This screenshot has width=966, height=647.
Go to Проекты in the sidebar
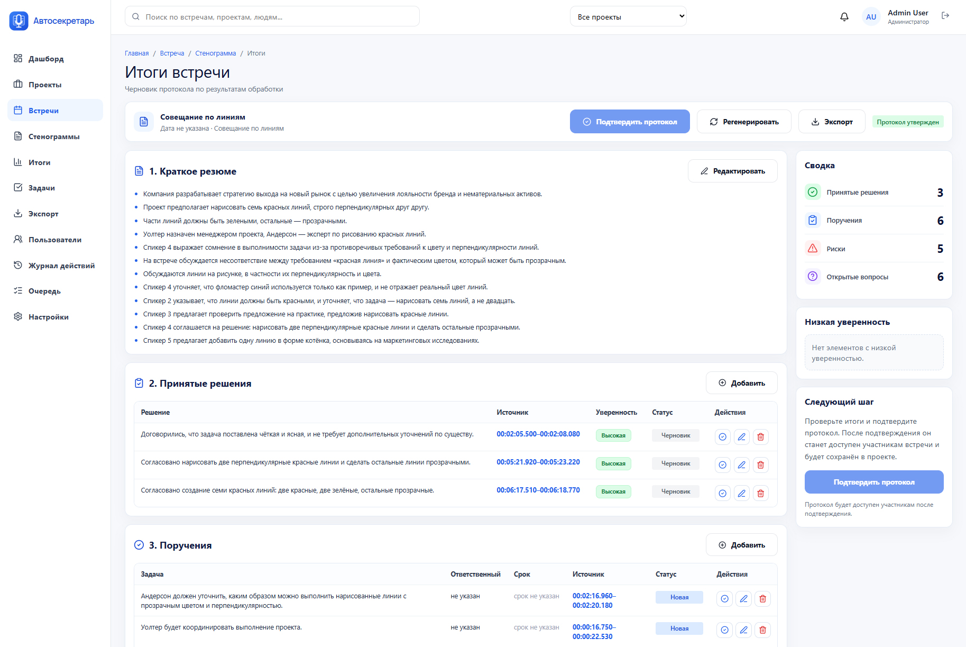point(55,85)
